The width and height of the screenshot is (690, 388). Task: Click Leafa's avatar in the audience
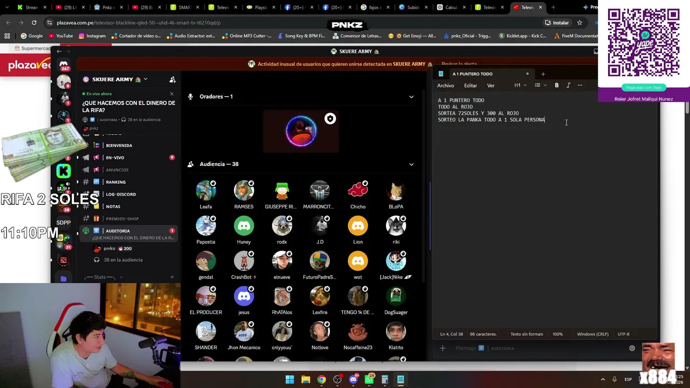[x=205, y=191]
